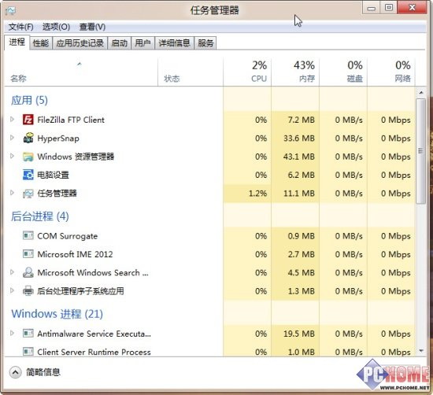Viewport: 433px width, 395px height.
Task: Sort by the CPU column header
Action: coord(247,72)
